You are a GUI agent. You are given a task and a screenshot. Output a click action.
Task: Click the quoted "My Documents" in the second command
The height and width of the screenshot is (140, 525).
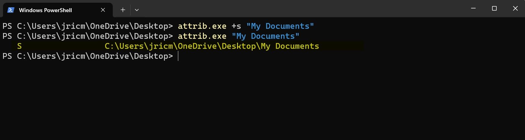(x=265, y=36)
